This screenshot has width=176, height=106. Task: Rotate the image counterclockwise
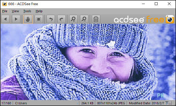[x=51, y=19]
